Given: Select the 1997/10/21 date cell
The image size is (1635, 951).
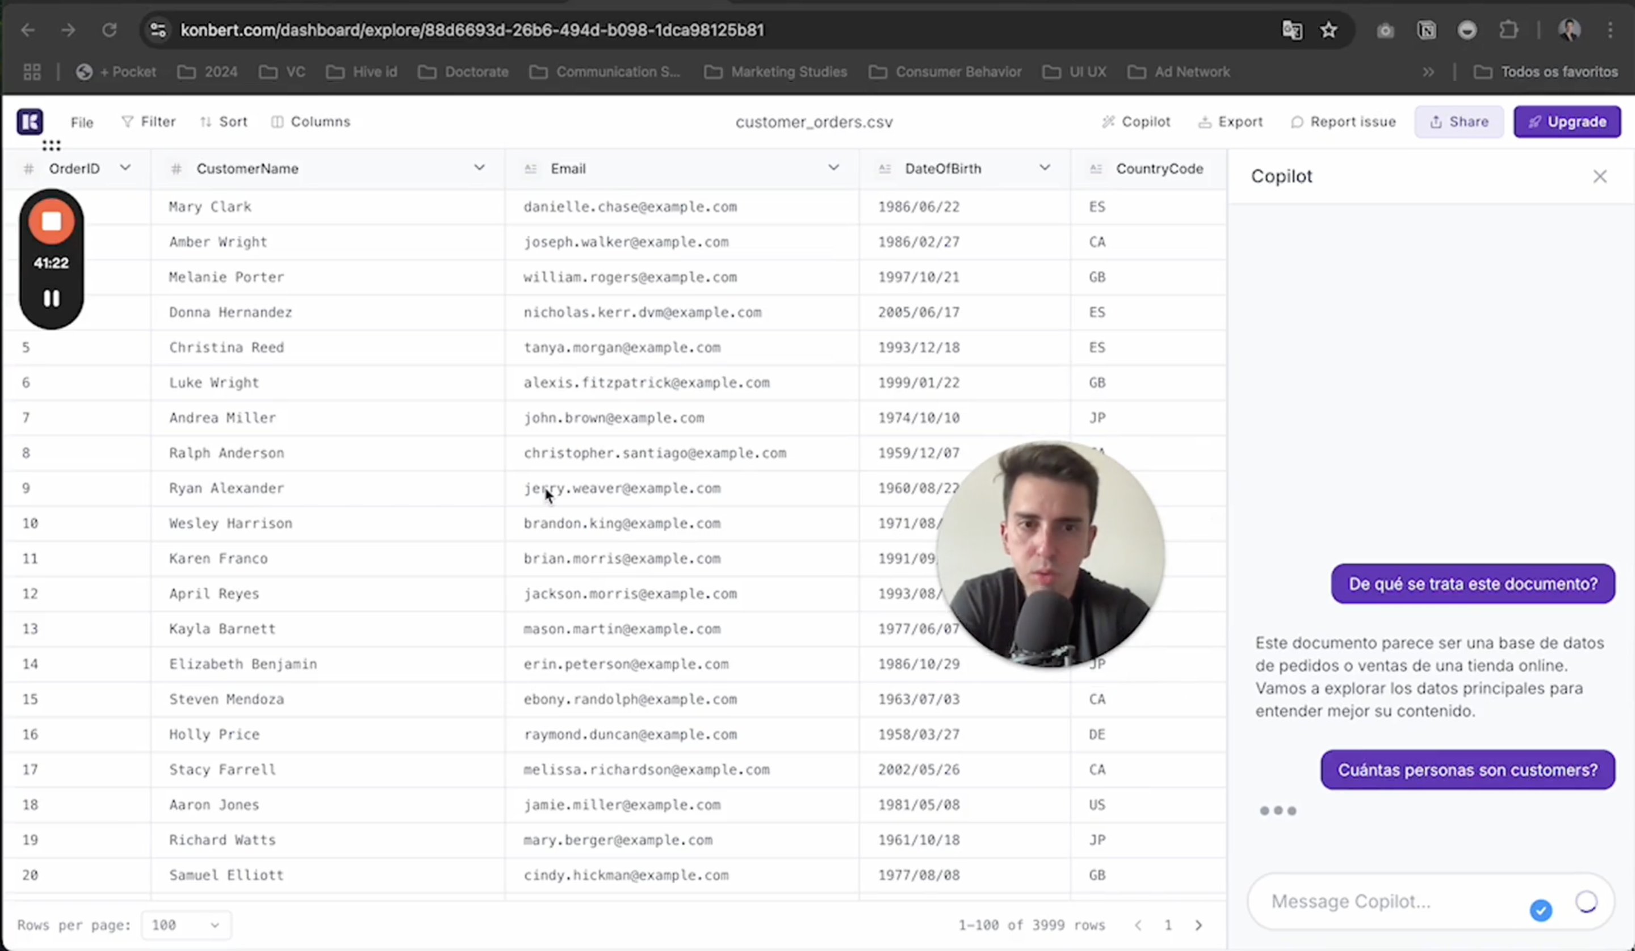Looking at the screenshot, I should tap(965, 277).
